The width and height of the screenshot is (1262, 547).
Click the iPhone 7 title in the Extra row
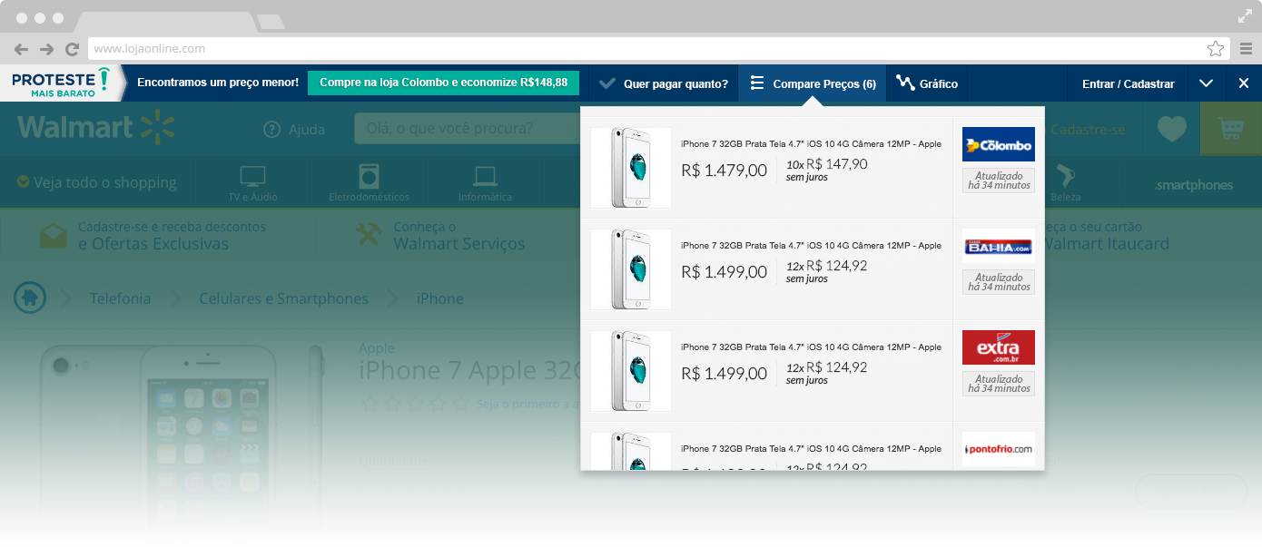pyautogui.click(x=811, y=347)
